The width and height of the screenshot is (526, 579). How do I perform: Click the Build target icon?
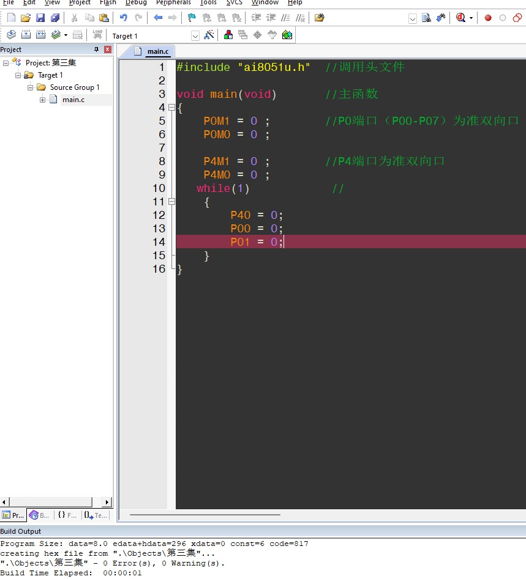click(26, 35)
